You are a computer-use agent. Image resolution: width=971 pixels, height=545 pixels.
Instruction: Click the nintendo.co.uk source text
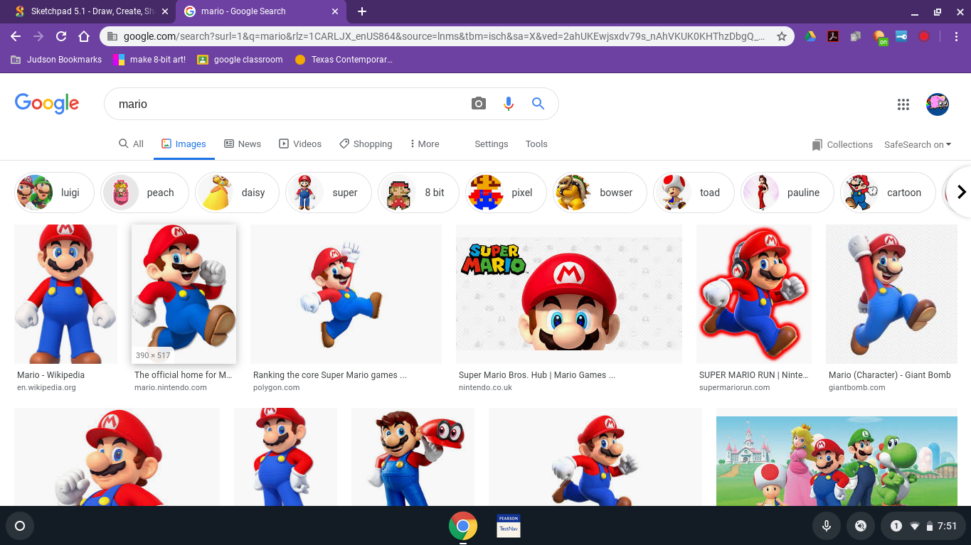pyautogui.click(x=485, y=387)
